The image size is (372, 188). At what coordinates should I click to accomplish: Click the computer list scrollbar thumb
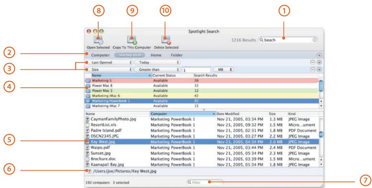click(321, 86)
